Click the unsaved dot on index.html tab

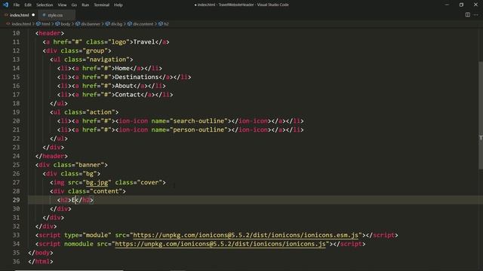(x=33, y=15)
